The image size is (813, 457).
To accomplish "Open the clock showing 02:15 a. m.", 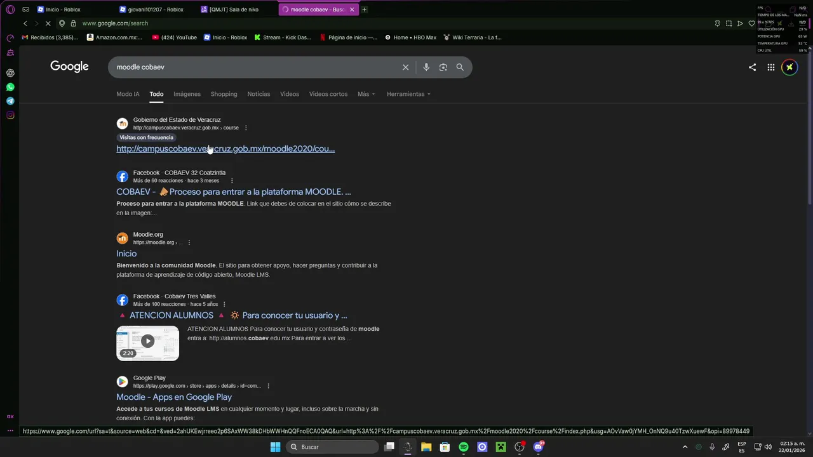I will pyautogui.click(x=792, y=447).
